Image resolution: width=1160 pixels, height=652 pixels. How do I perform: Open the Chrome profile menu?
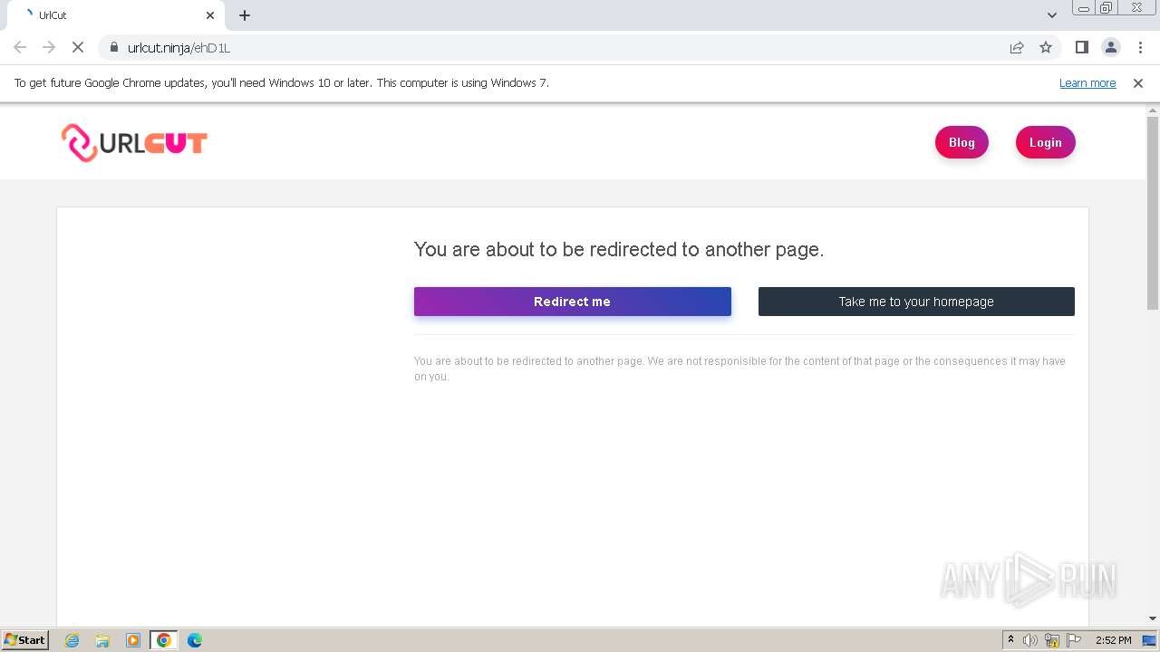(x=1110, y=47)
